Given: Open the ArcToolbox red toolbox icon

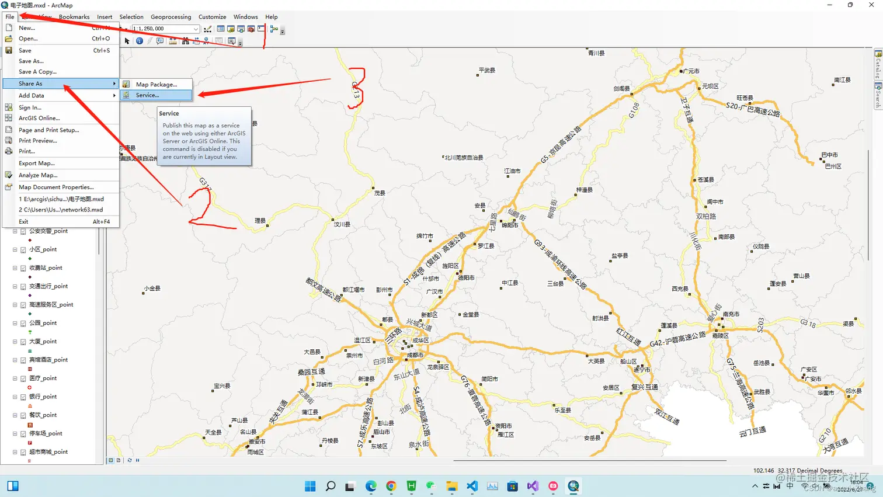Looking at the screenshot, I should [x=251, y=29].
